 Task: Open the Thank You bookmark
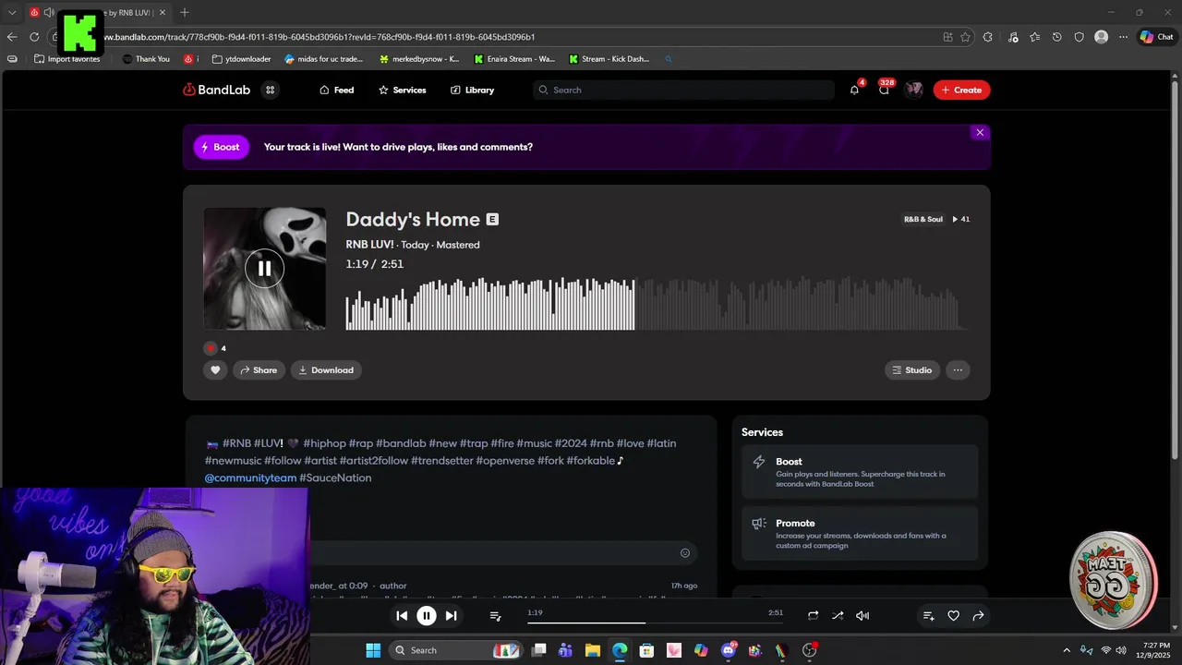[x=146, y=59]
